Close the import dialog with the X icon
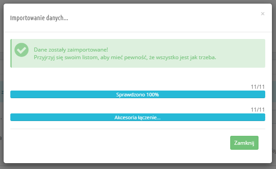276x169 pixels. pyautogui.click(x=263, y=14)
